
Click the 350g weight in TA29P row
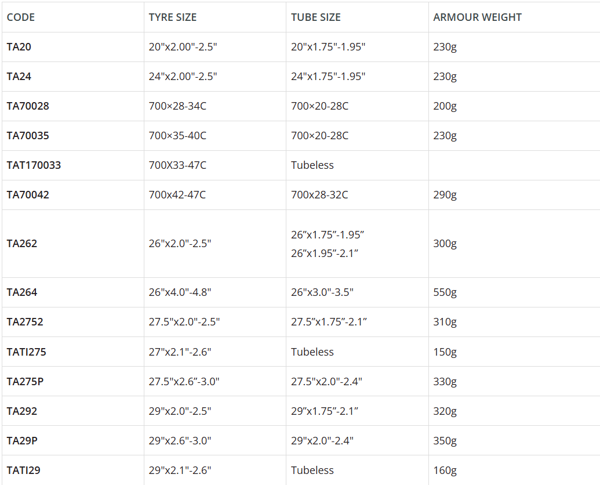click(x=445, y=441)
